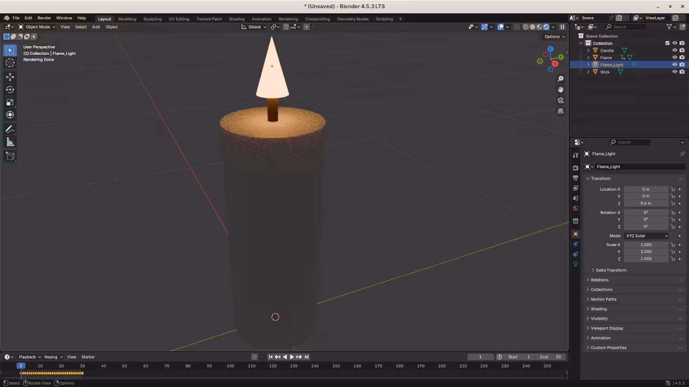Activate the Annotate tool

click(x=10, y=130)
